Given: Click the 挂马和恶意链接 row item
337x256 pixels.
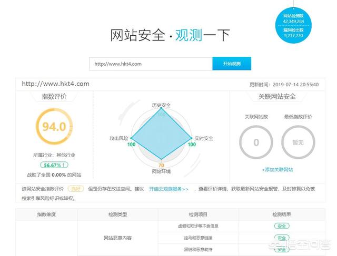Looking at the screenshot, I should click(198, 238).
